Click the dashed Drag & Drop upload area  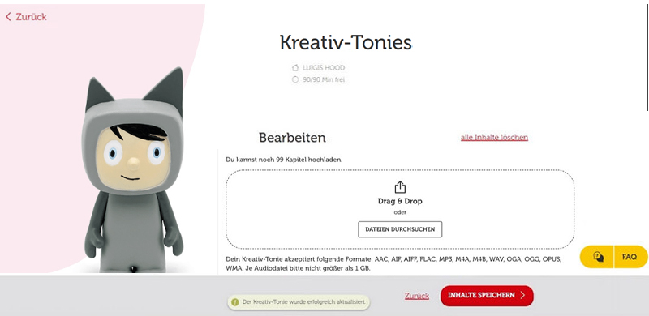400,209
